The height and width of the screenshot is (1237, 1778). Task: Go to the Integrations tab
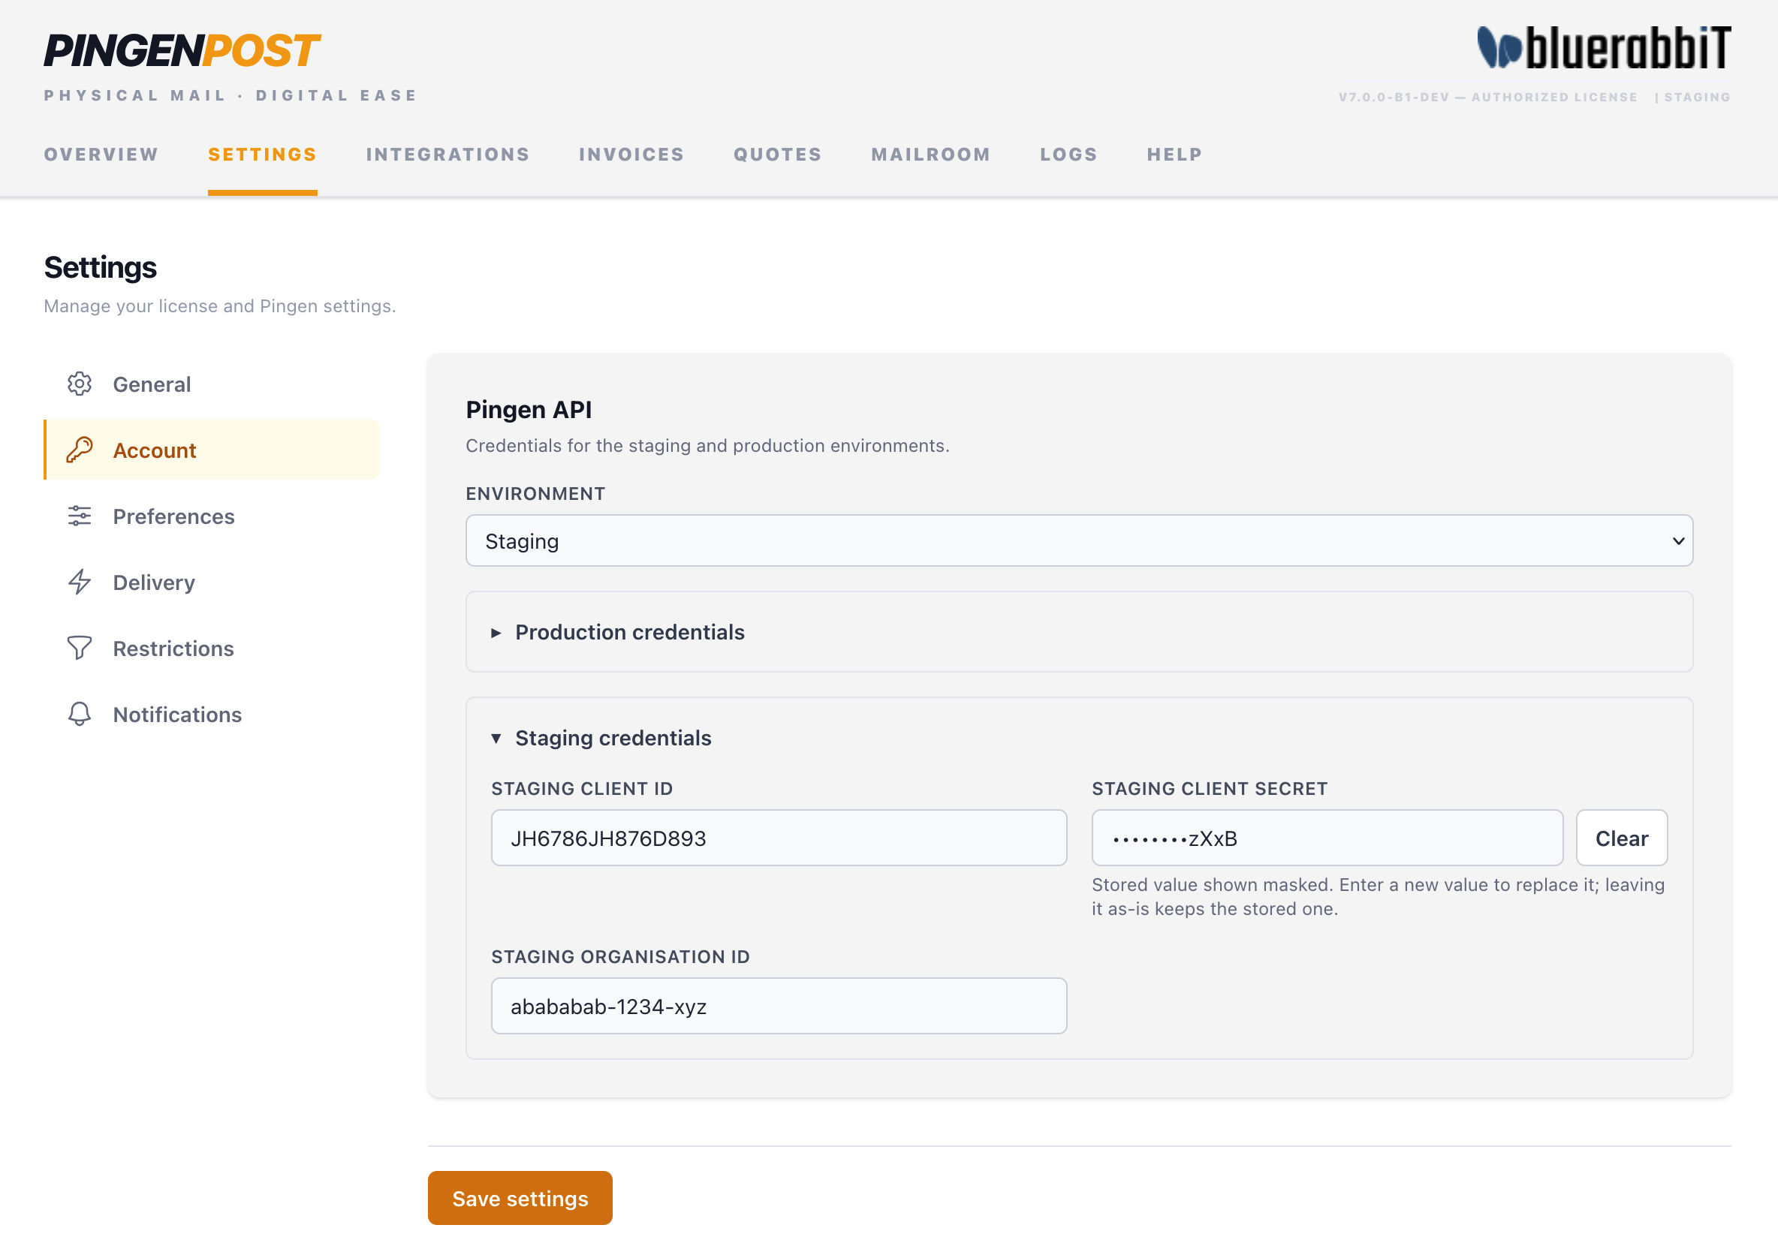(448, 155)
